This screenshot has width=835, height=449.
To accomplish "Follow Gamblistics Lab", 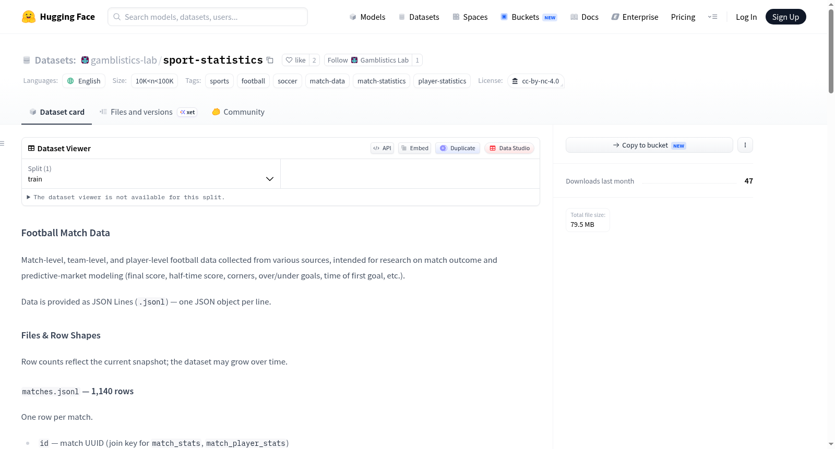I will pos(368,60).
